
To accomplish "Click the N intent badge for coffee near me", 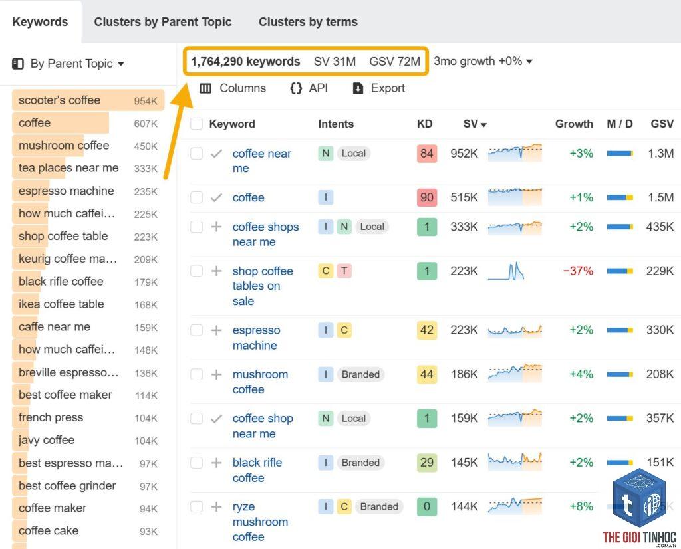I will [326, 153].
